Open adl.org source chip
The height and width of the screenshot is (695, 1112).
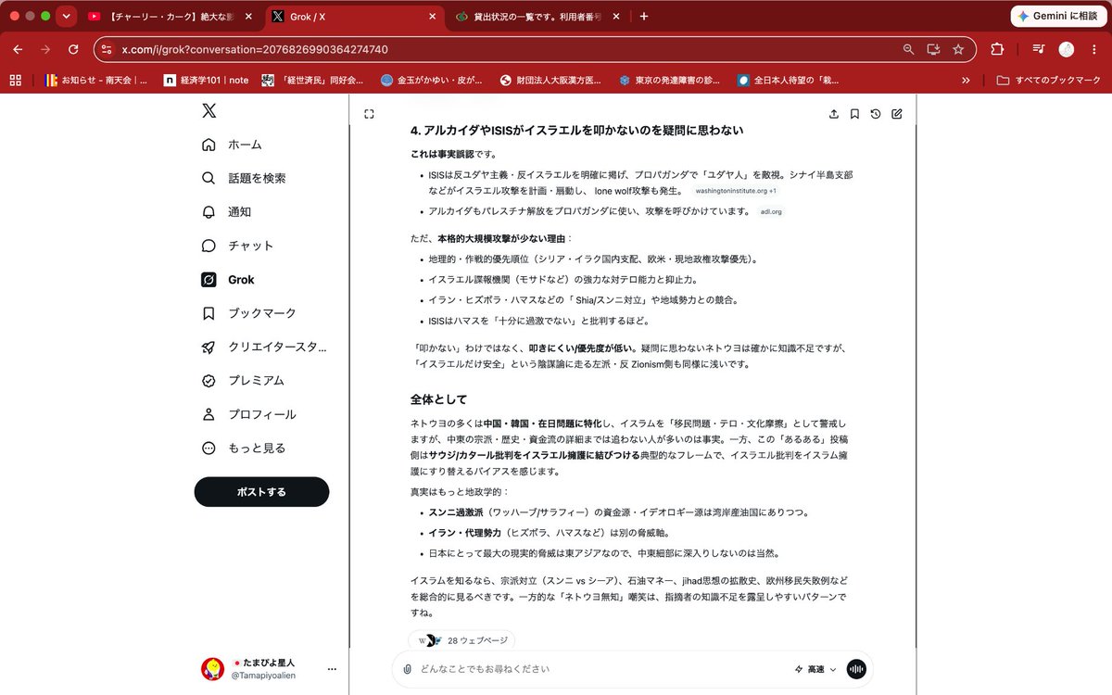[x=771, y=211]
